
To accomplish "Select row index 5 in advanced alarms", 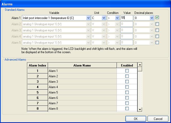I will [37, 92].
